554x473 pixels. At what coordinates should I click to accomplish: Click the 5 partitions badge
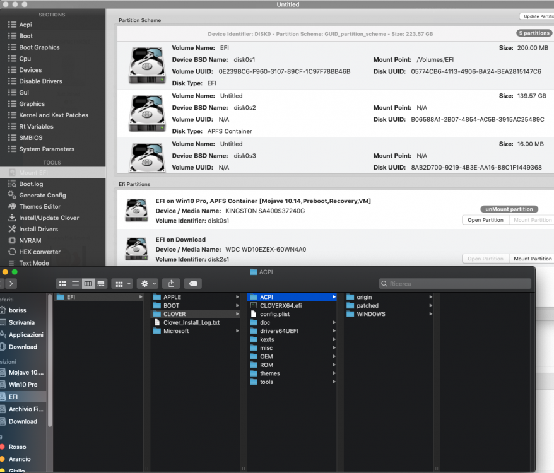tap(534, 33)
